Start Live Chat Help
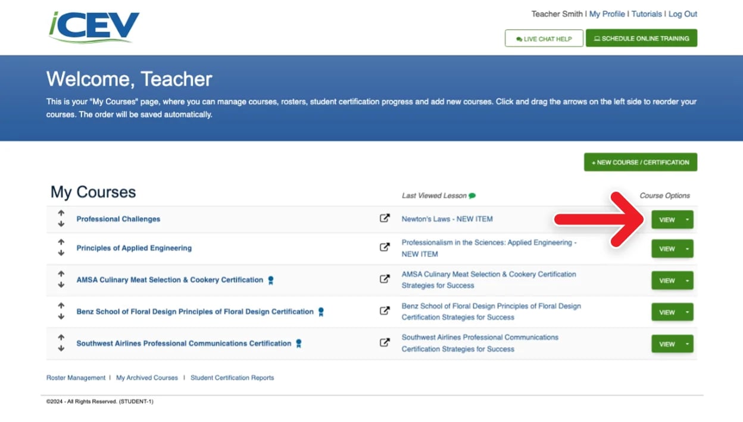 pyautogui.click(x=544, y=39)
